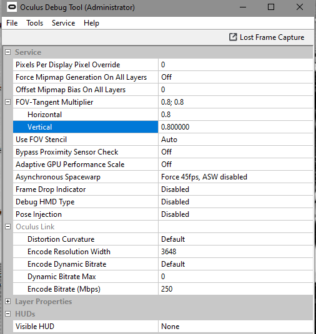Screen dimensions: 316x334
Task: Collapse the Service section
Action: coord(8,52)
